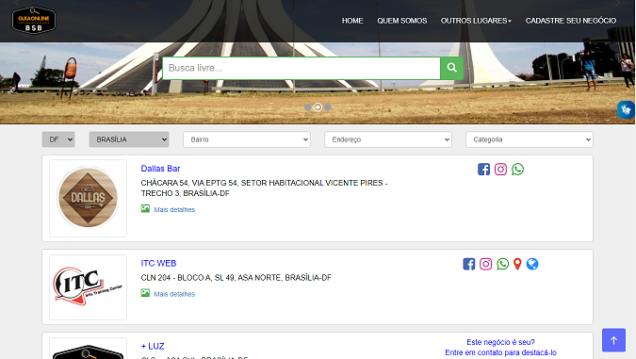Open ITC WEB Instagram icon

[x=485, y=264]
